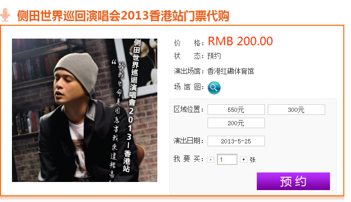The width and height of the screenshot is (351, 202).
Task: Click the 张 unit label after quantity
Action: click(x=252, y=160)
